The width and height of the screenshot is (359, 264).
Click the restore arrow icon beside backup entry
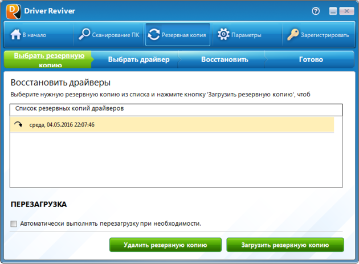tap(19, 125)
